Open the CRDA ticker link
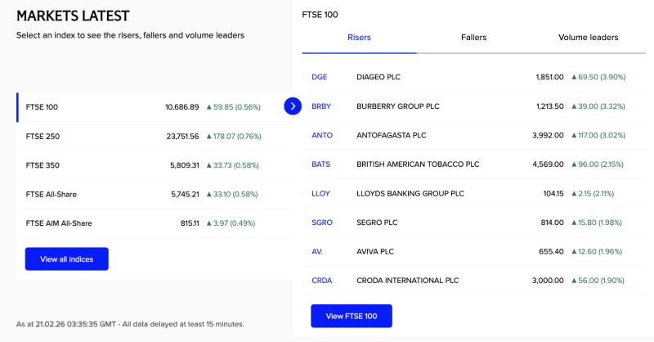Screen dimensions: 654x342 point(322,281)
